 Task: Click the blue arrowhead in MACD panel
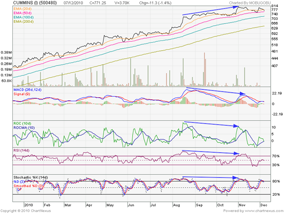[x=243, y=94]
